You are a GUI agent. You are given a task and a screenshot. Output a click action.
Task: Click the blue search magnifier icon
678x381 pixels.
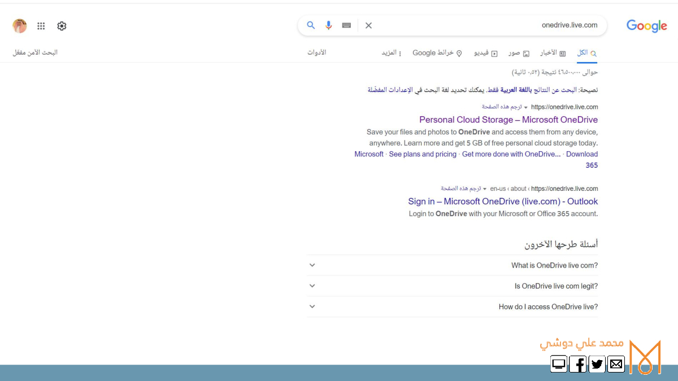pyautogui.click(x=311, y=25)
